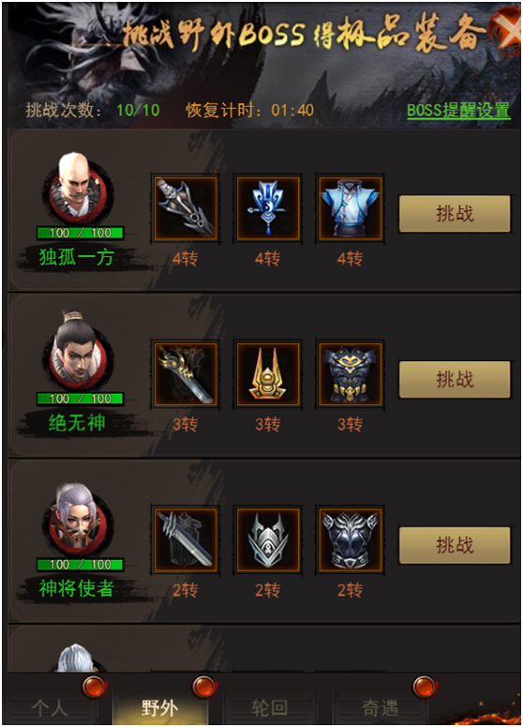Image resolution: width=523 pixels, height=727 pixels.
Task: Challenge boss 独孤一方 with 挑战 button
Action: [x=455, y=214]
